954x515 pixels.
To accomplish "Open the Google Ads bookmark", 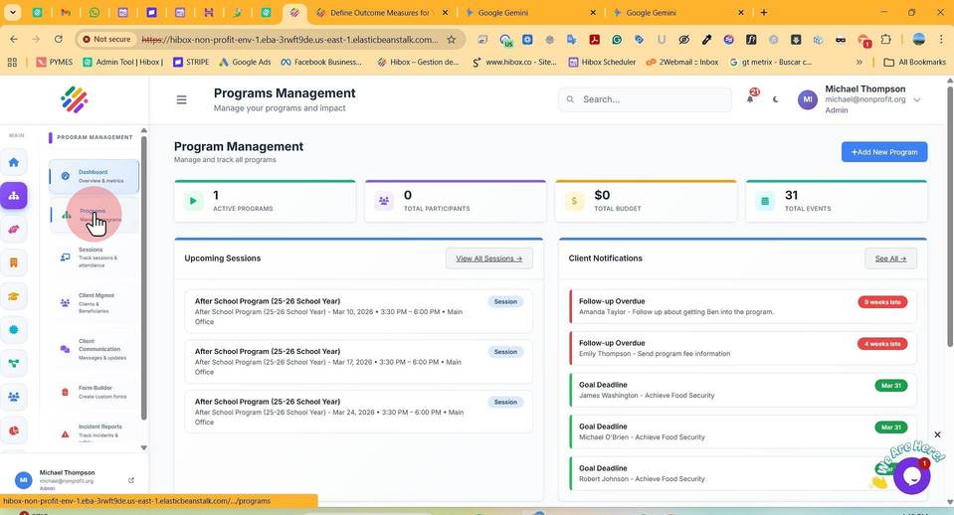I will point(245,62).
